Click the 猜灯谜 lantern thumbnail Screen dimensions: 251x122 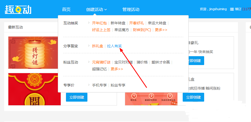(34, 52)
